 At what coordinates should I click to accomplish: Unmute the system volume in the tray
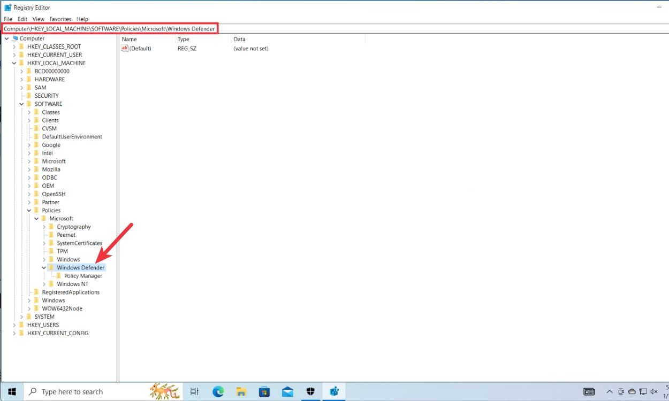coord(654,391)
